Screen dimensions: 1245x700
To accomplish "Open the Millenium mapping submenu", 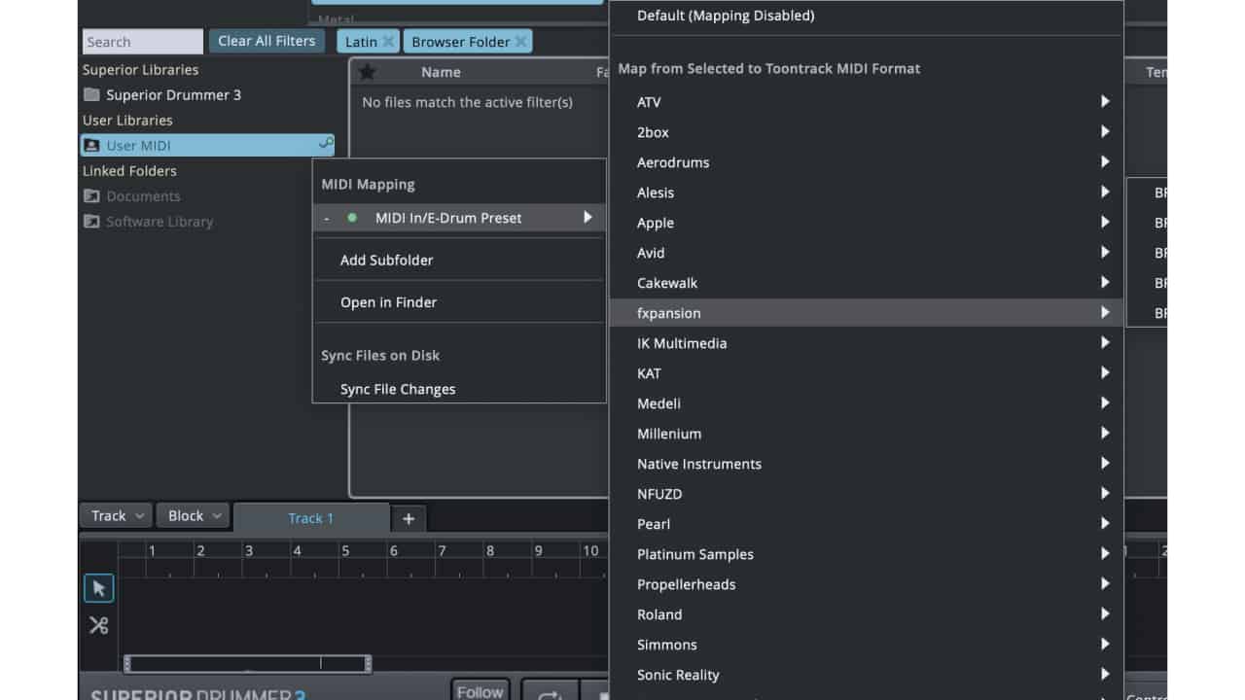I will pyautogui.click(x=867, y=434).
